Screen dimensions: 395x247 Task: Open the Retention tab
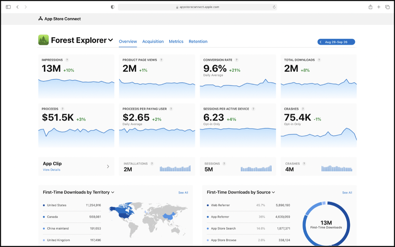point(197,41)
